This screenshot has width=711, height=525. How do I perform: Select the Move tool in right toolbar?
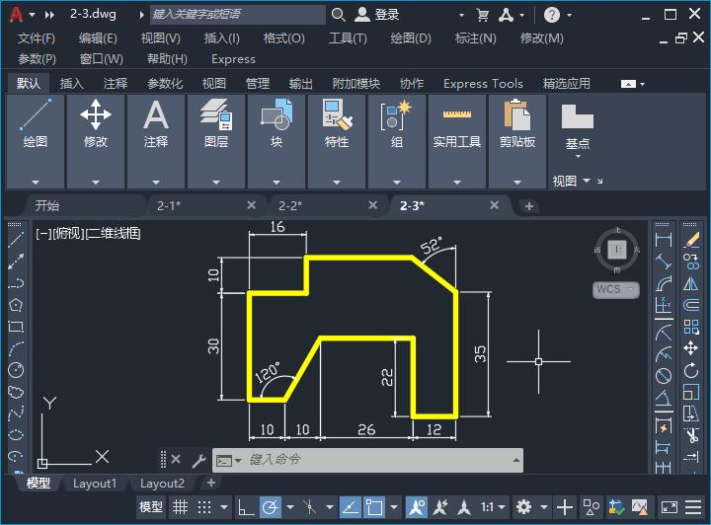coord(691,348)
